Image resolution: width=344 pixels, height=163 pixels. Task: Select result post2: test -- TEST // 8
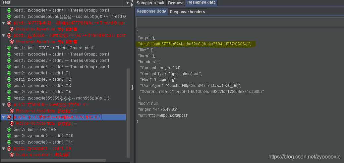point(35,130)
